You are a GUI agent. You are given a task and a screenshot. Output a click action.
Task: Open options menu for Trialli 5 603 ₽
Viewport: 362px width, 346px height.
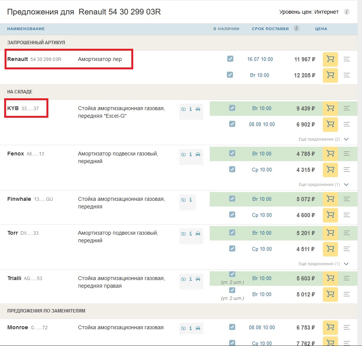coord(346,278)
